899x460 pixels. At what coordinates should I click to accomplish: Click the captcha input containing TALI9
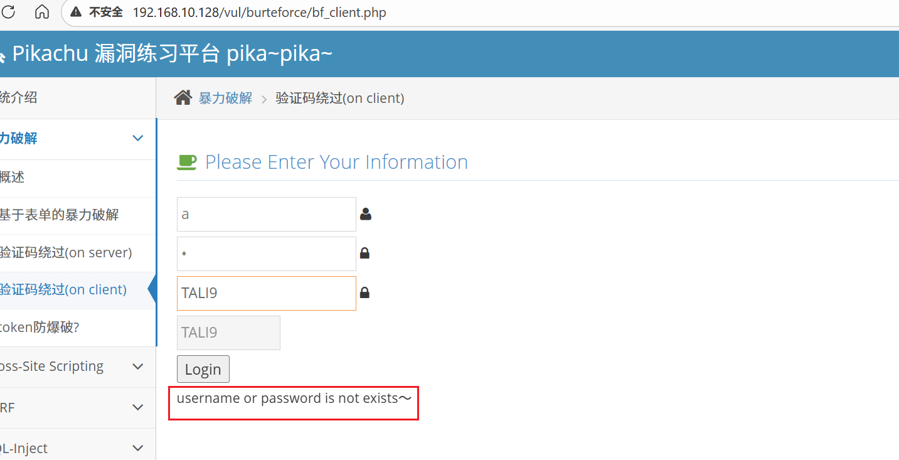click(266, 293)
